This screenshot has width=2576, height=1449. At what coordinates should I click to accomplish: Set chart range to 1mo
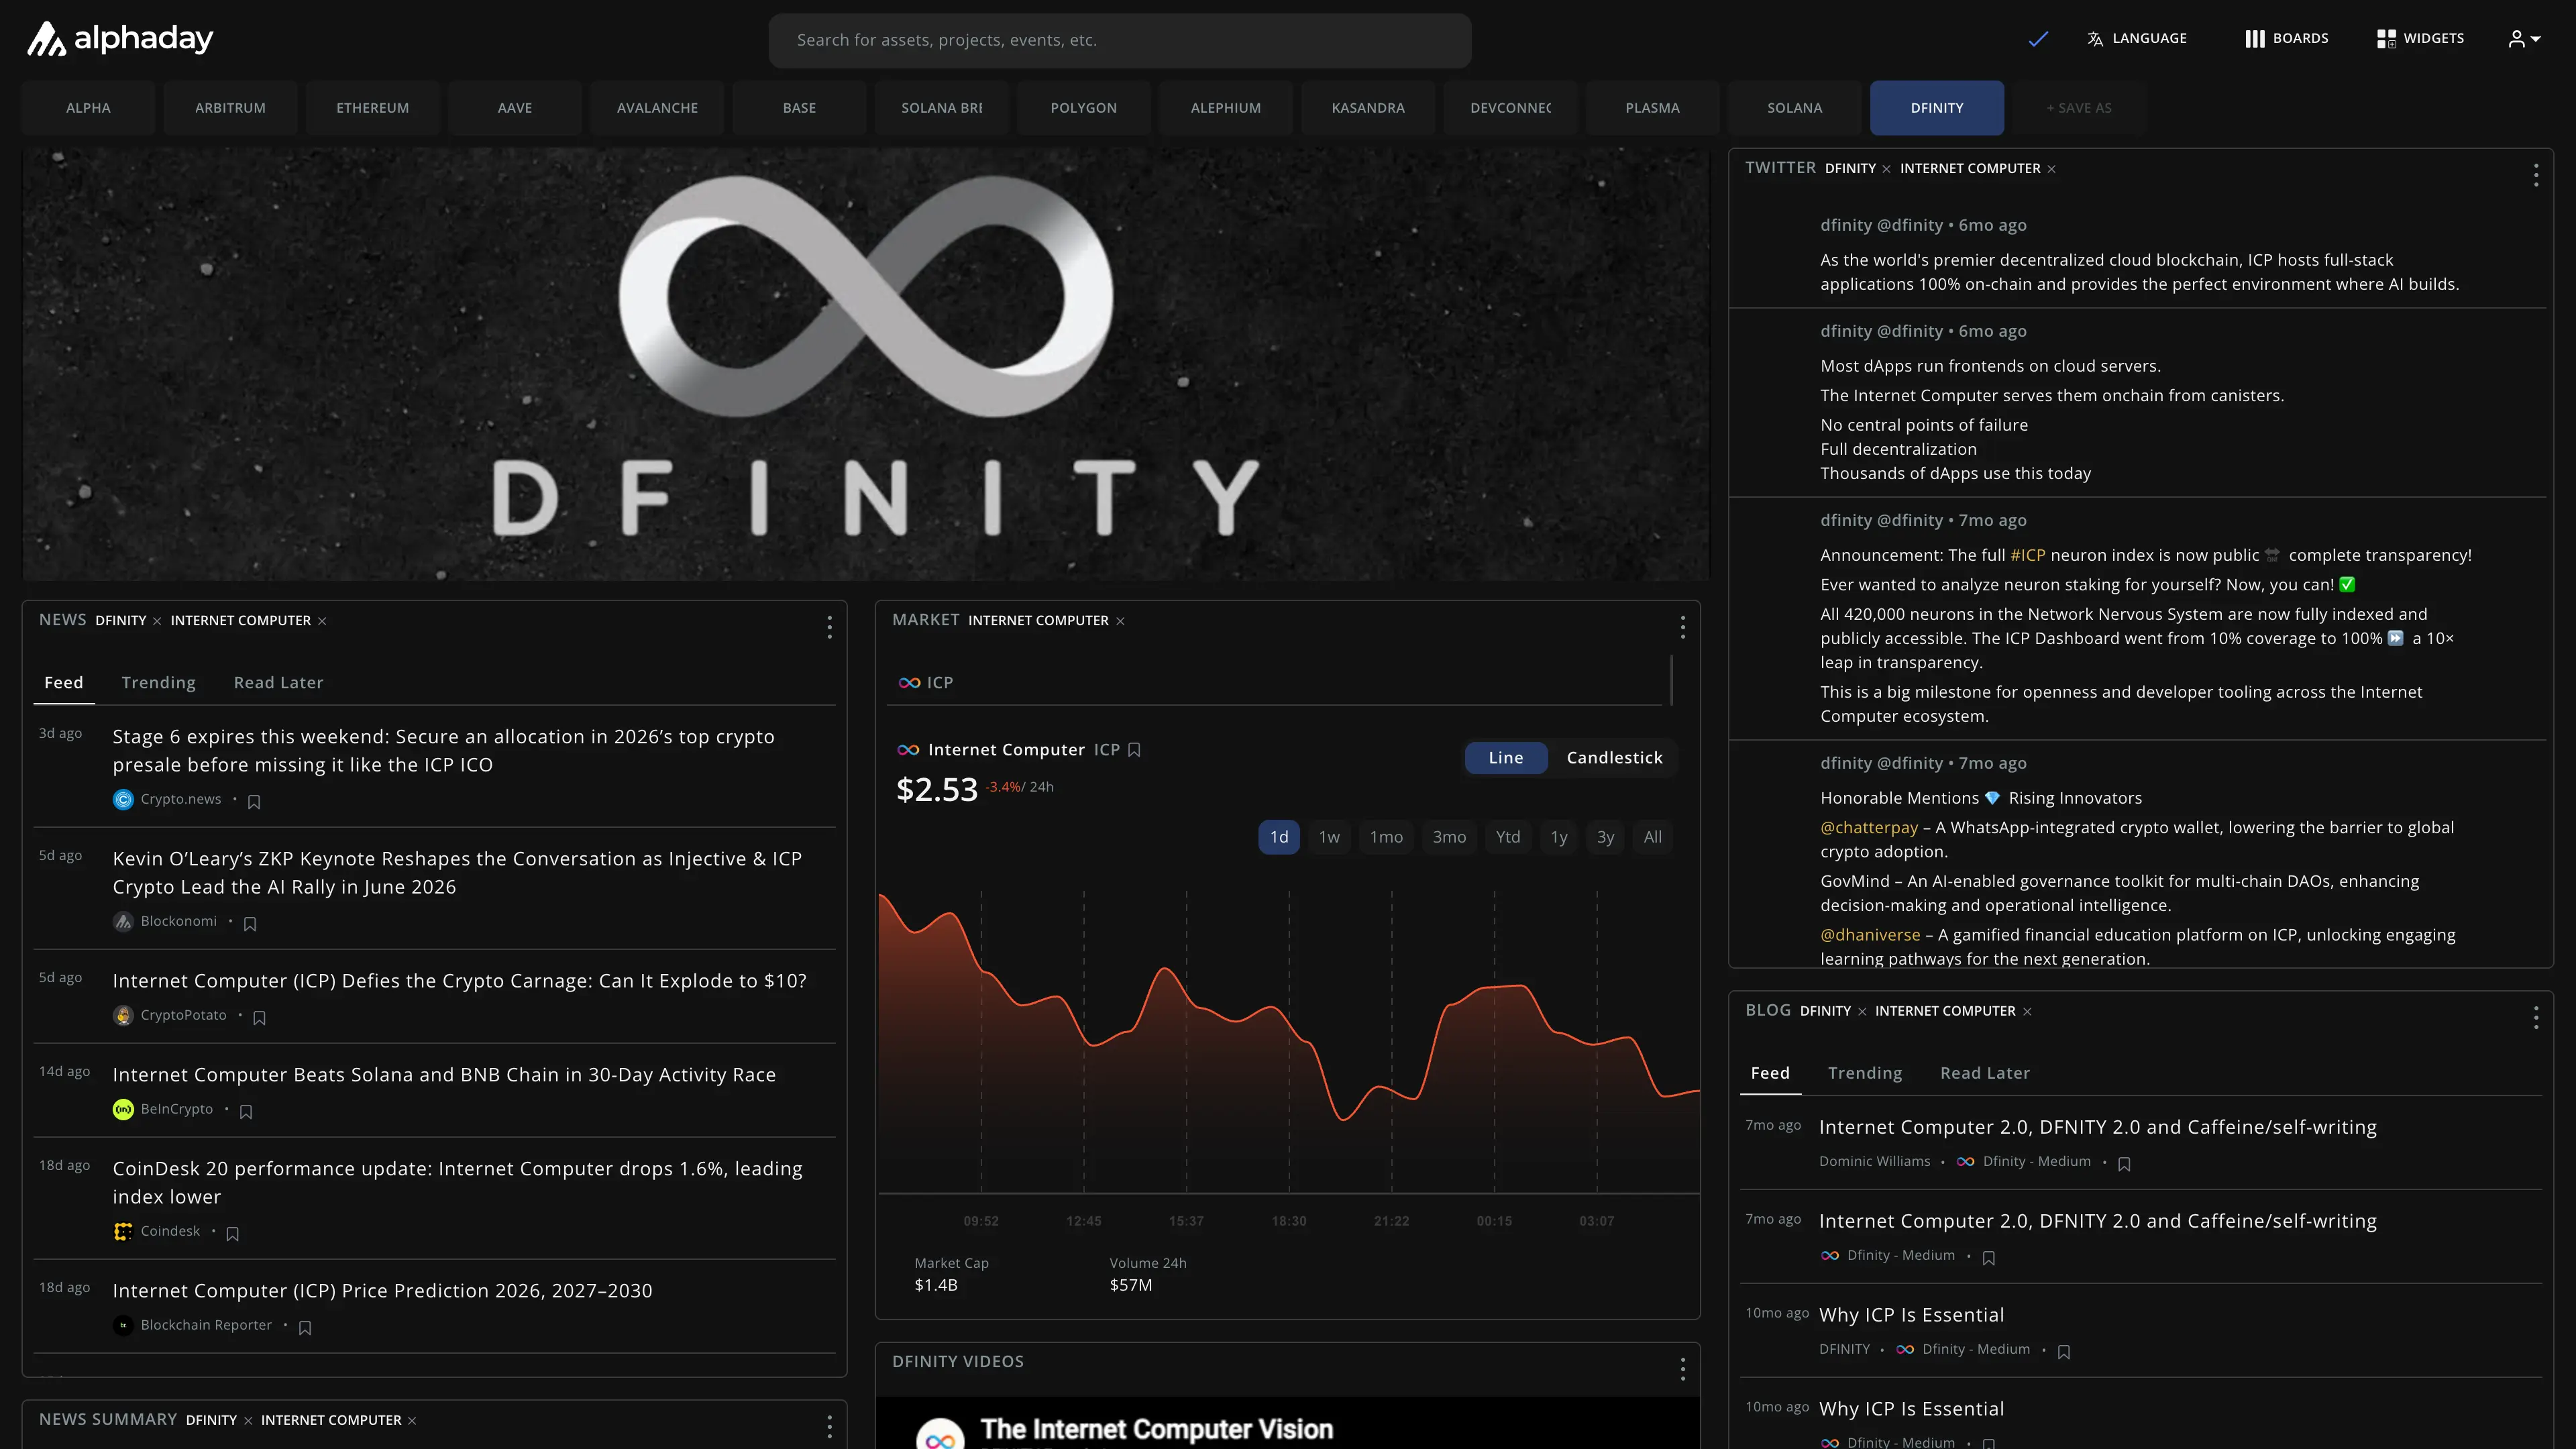pos(1386,837)
